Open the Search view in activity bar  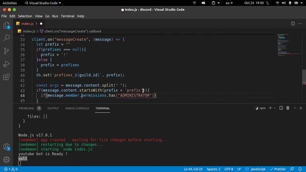pyautogui.click(x=6, y=38)
